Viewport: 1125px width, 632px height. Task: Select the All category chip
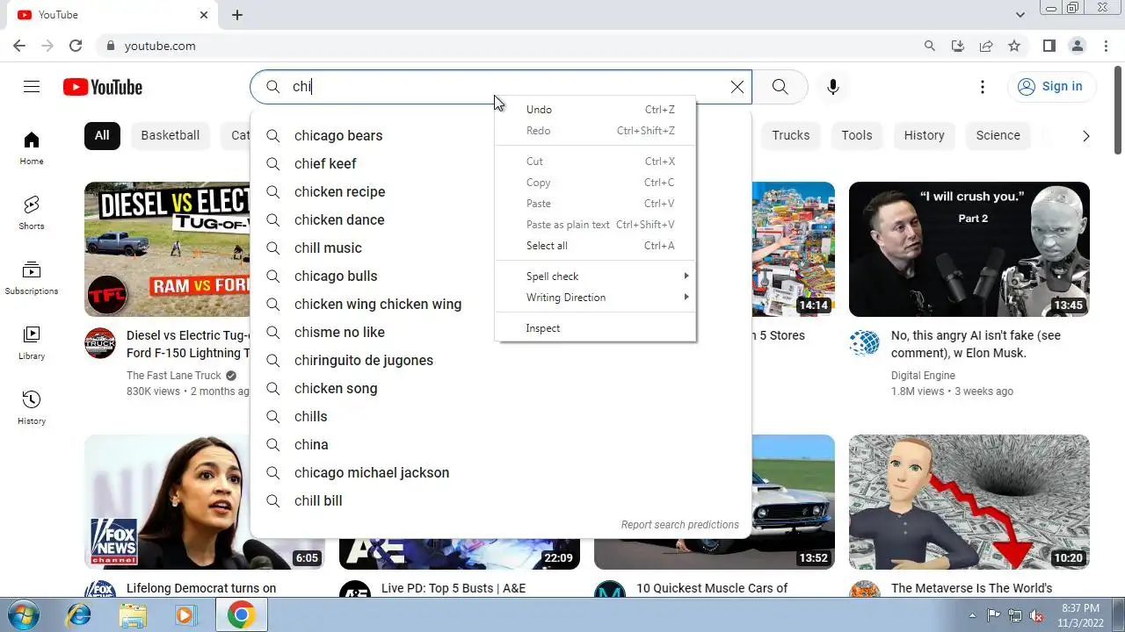(x=102, y=135)
